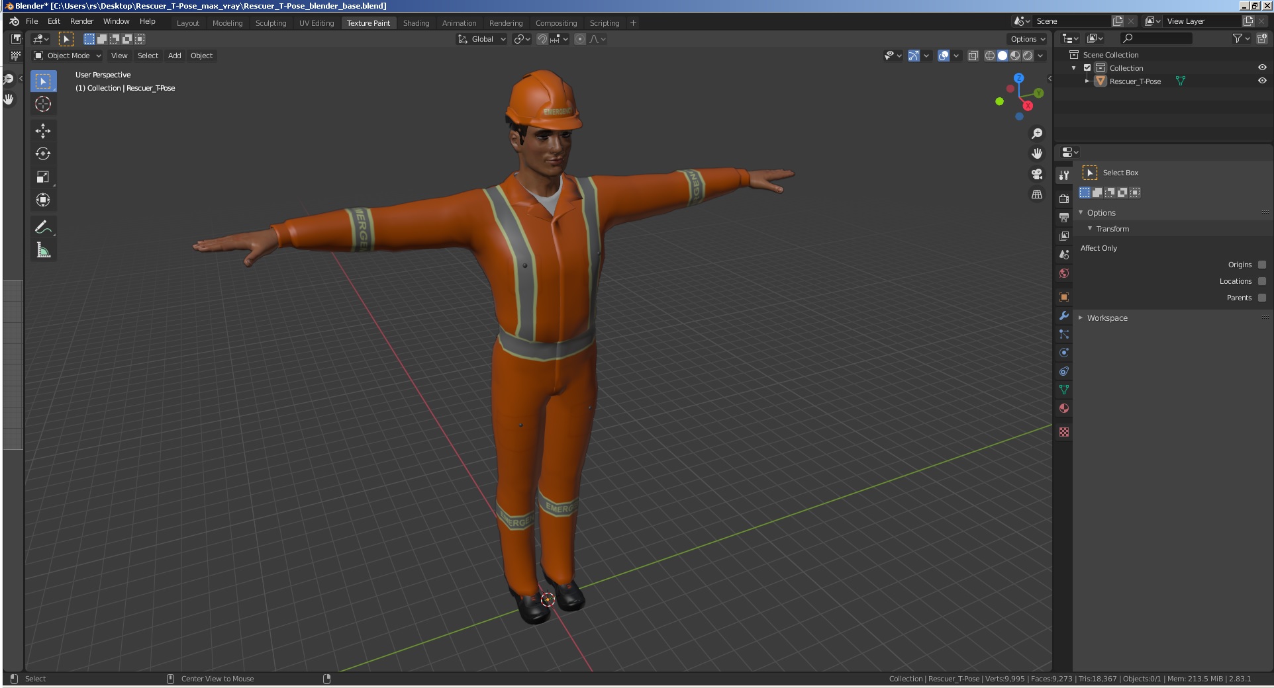
Task: Toggle viewport gizmos display
Action: pos(914,56)
